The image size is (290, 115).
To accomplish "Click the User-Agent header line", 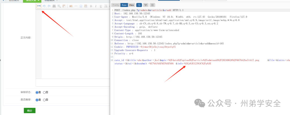I will click(181, 17).
